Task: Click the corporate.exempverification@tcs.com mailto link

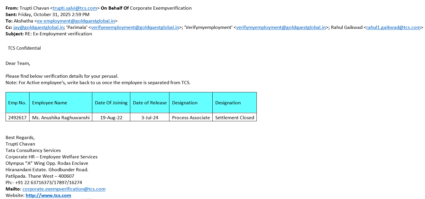Action: 64,189
